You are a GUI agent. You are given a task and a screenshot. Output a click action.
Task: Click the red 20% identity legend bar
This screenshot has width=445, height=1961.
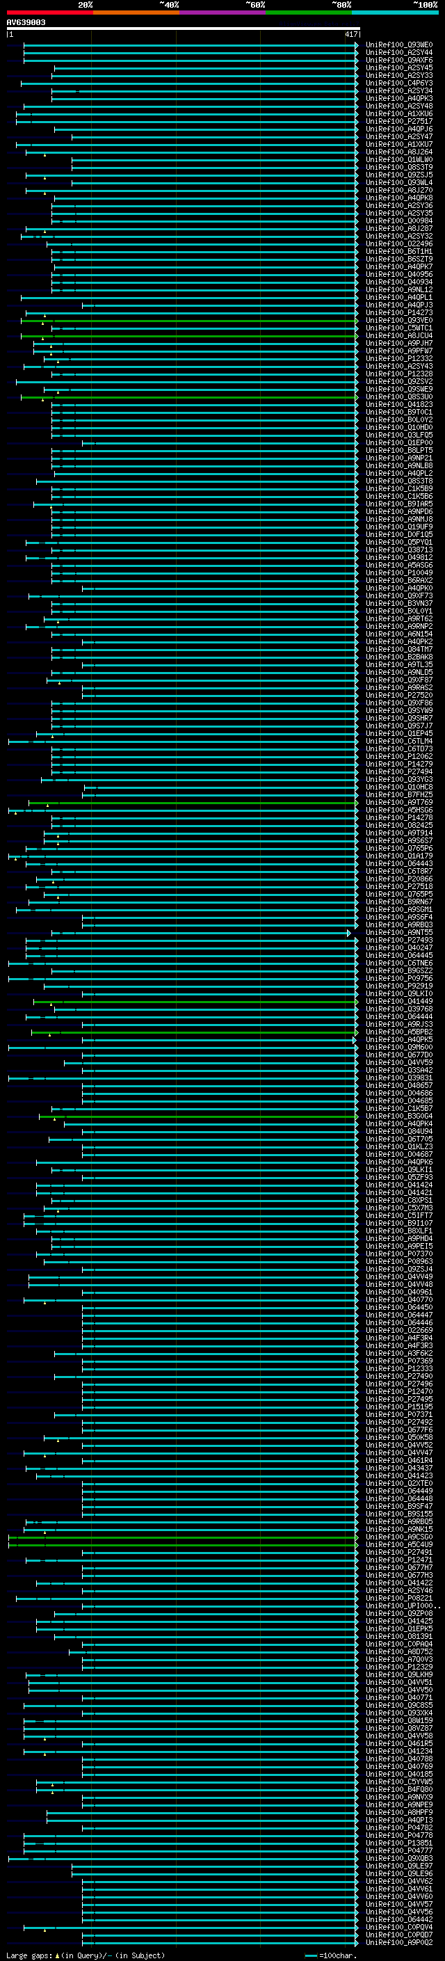click(x=49, y=13)
